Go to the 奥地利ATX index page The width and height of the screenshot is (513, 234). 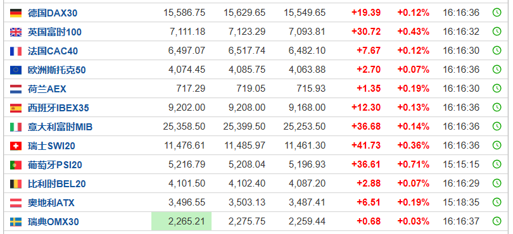pos(51,202)
